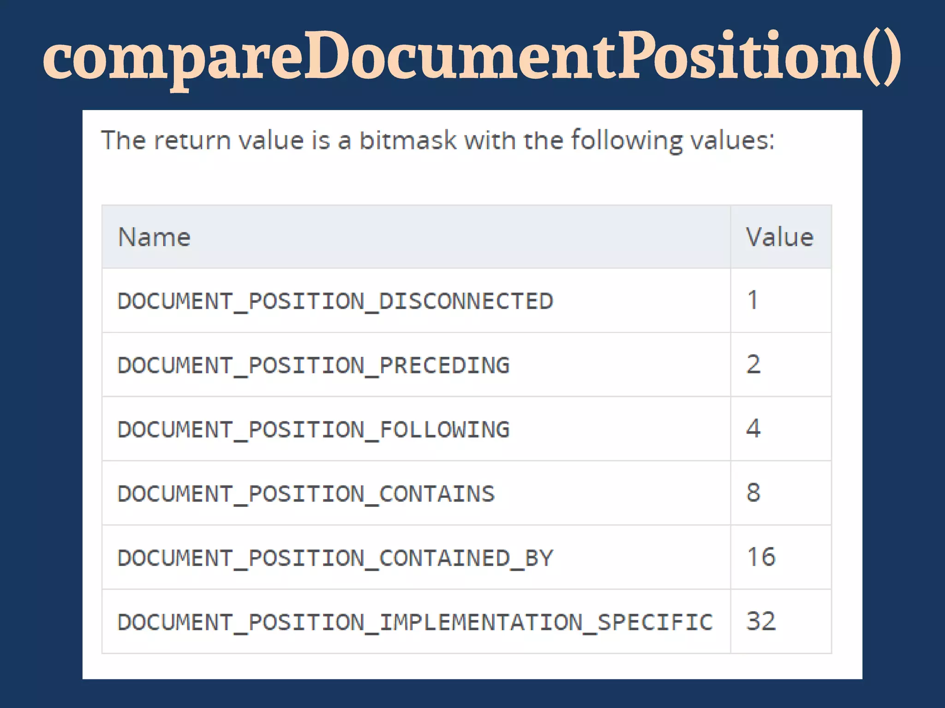Click DOCUMENT_POSITION_PRECEDING cell
Viewport: 945px width, 708px height.
[314, 365]
